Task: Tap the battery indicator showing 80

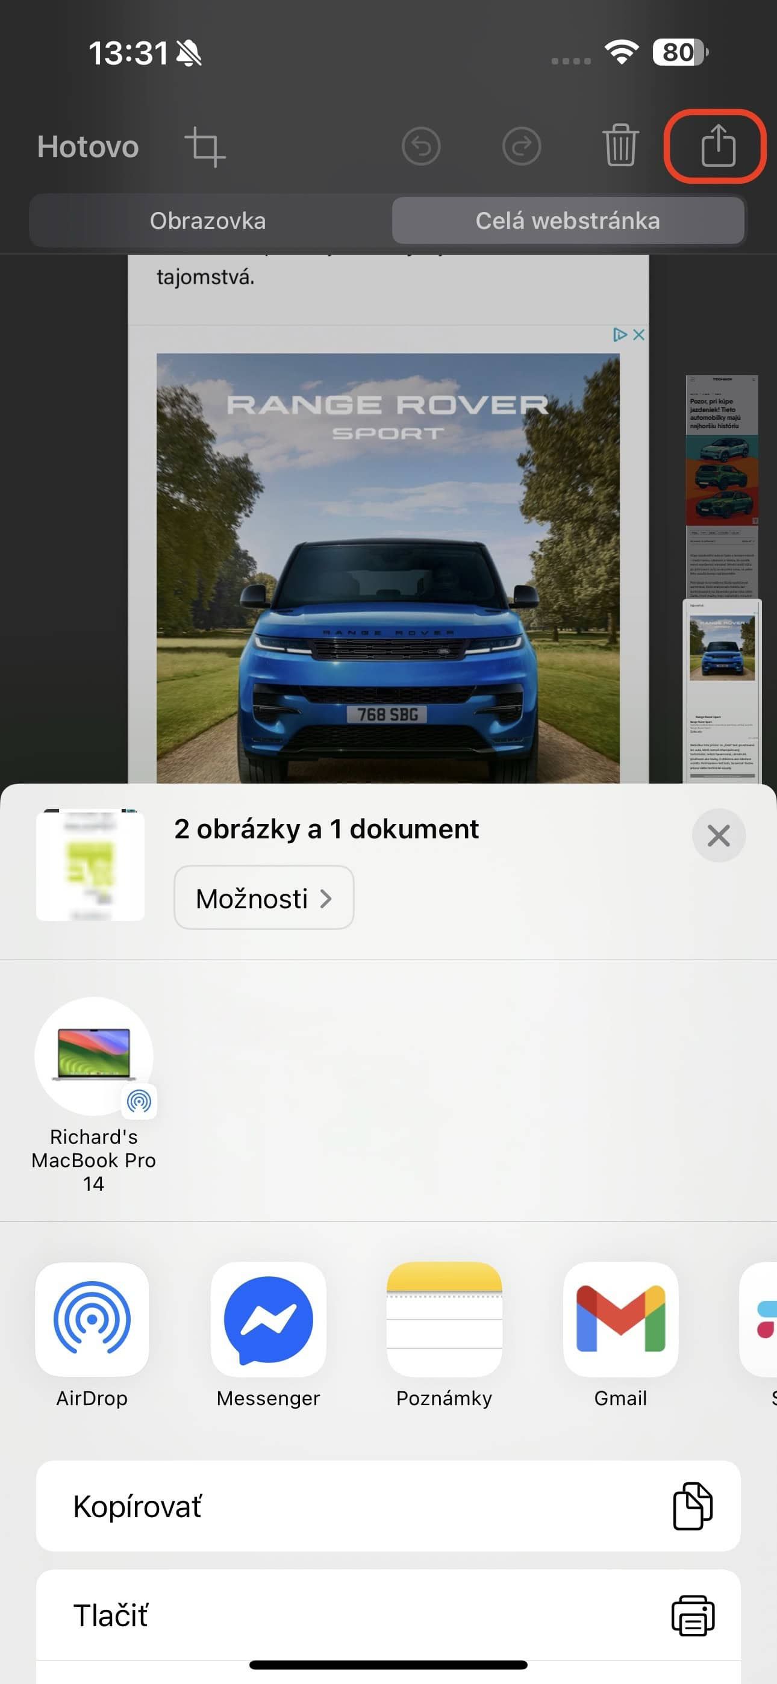Action: [680, 52]
